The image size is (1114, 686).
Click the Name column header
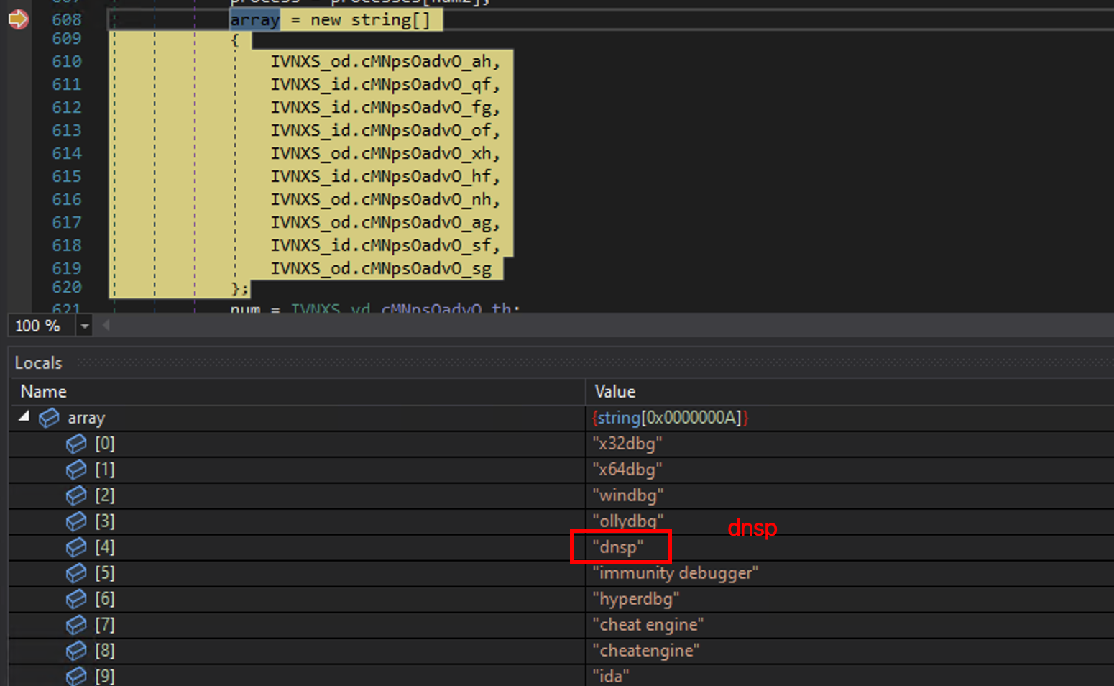pos(44,392)
